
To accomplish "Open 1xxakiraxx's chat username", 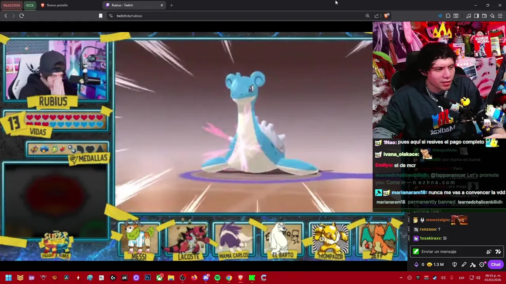I will [x=430, y=238].
